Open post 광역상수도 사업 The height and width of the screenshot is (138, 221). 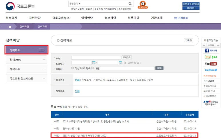[x=71, y=128]
